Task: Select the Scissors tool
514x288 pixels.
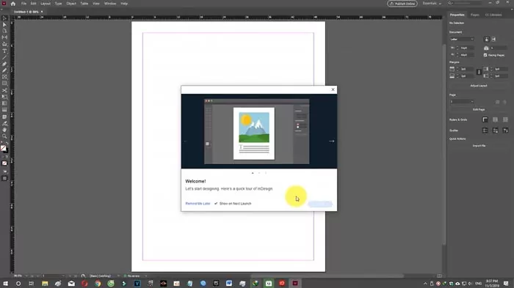Action: pos(4,90)
